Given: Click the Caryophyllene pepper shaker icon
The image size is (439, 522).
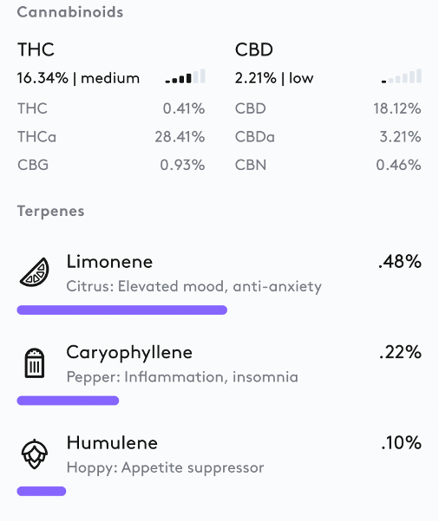Looking at the screenshot, I should (x=35, y=362).
